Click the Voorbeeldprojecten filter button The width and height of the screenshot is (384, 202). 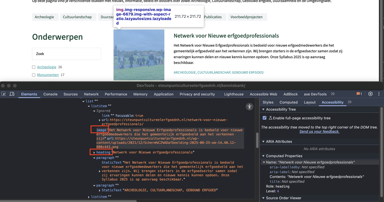point(246,17)
